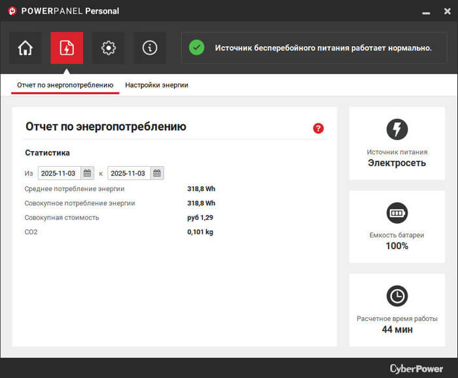Click the estimated runtime clock icon
The width and height of the screenshot is (458, 378).
point(396,296)
